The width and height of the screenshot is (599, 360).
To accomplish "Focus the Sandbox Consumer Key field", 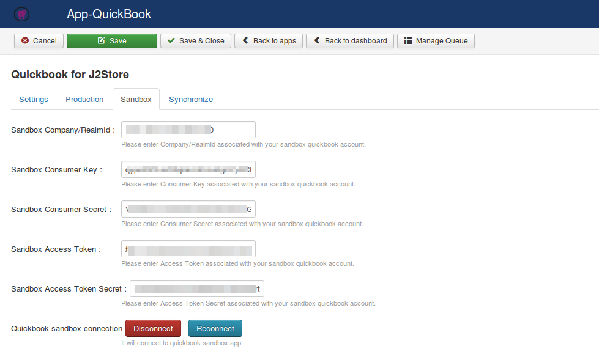I will pyautogui.click(x=188, y=169).
